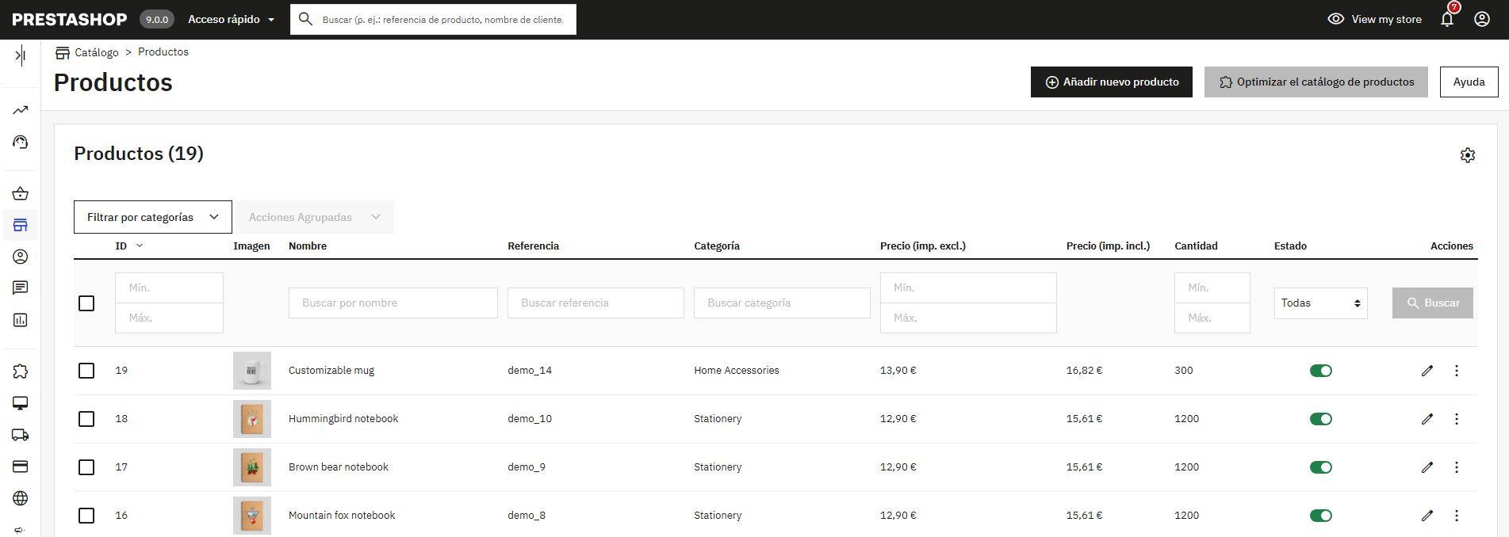
Task: Click the price Máx. filter field
Action: pyautogui.click(x=968, y=318)
